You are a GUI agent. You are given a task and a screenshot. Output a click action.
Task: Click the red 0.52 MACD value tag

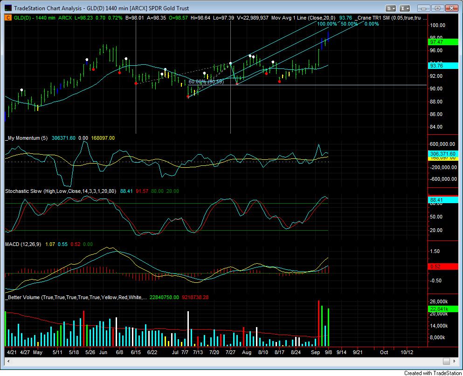pos(442,266)
